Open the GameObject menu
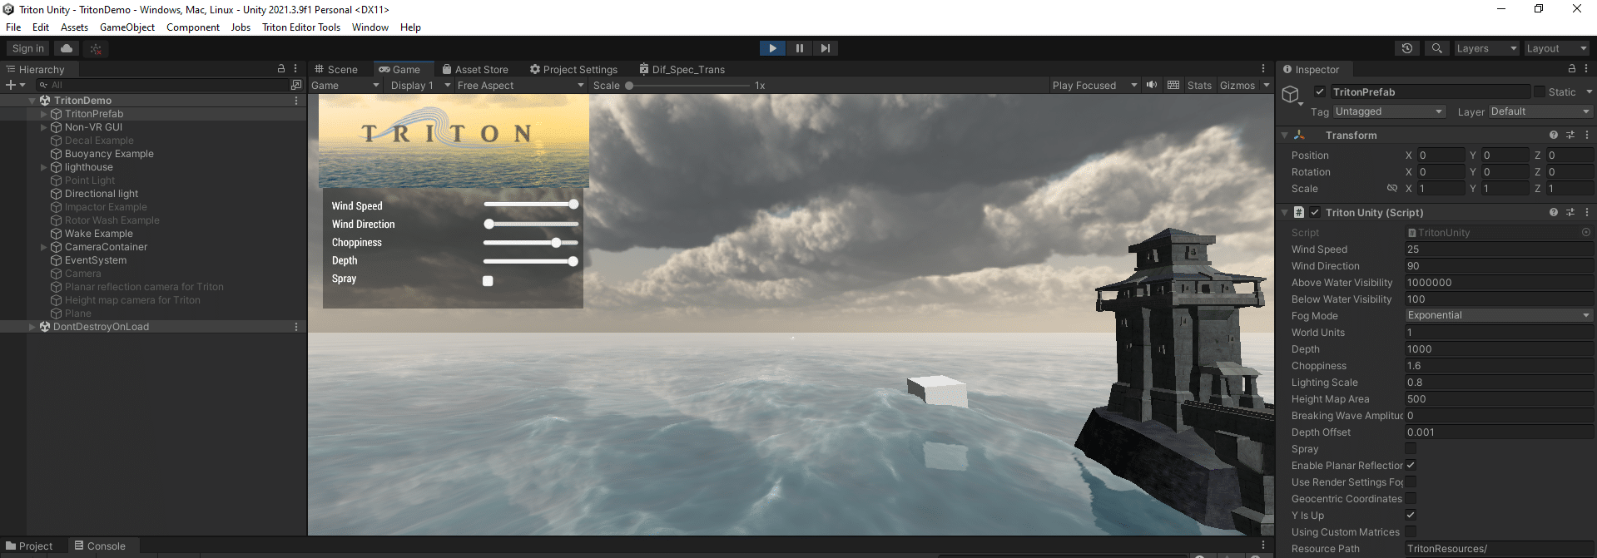The image size is (1597, 558). (127, 27)
